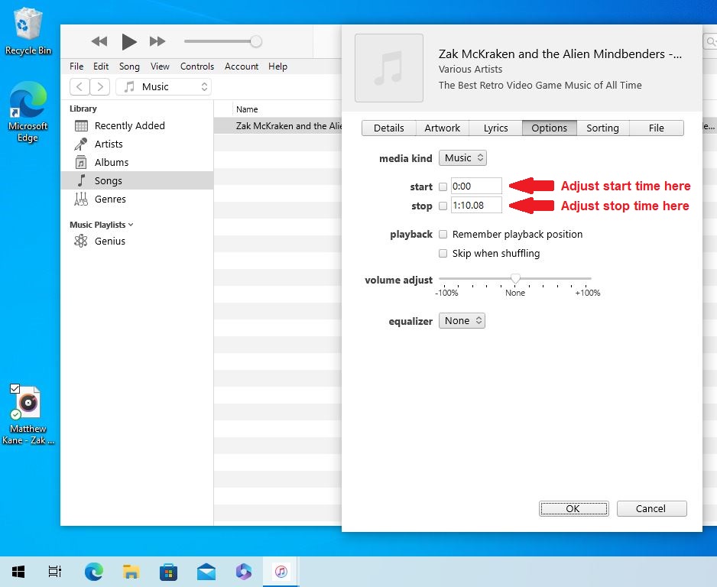The width and height of the screenshot is (717, 587).
Task: Click the start time field showing 0:00
Action: (476, 186)
